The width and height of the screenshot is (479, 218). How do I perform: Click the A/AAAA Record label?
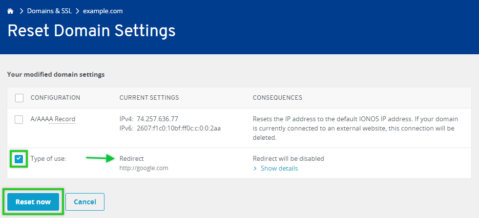[53, 119]
